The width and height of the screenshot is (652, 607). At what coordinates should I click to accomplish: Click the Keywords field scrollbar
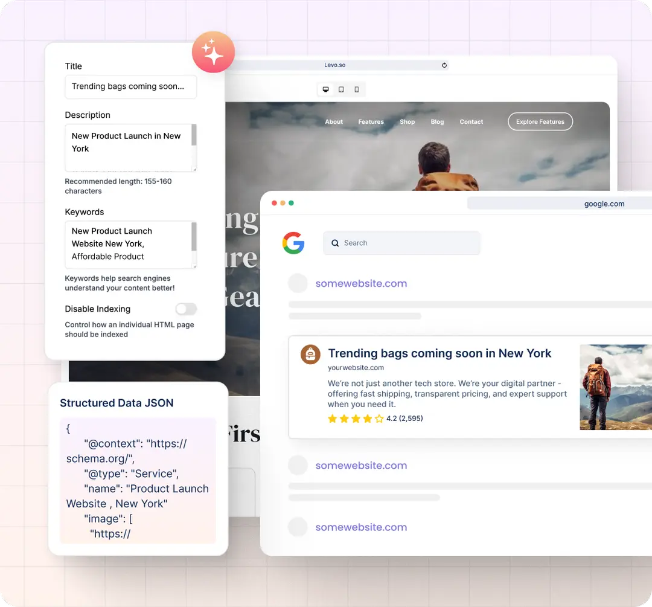194,236
